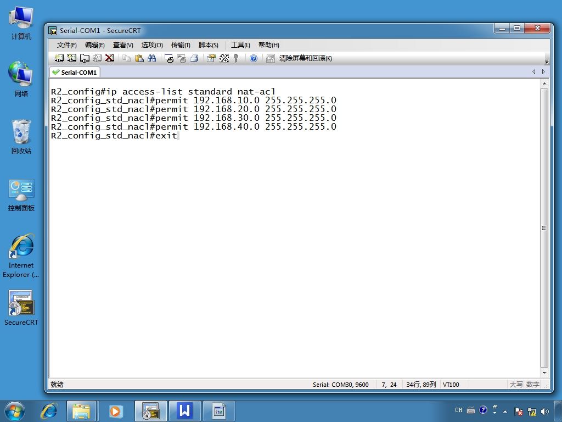This screenshot has height=422, width=562.
Task: Click the WPS Writer taskbar icon
Action: point(184,411)
